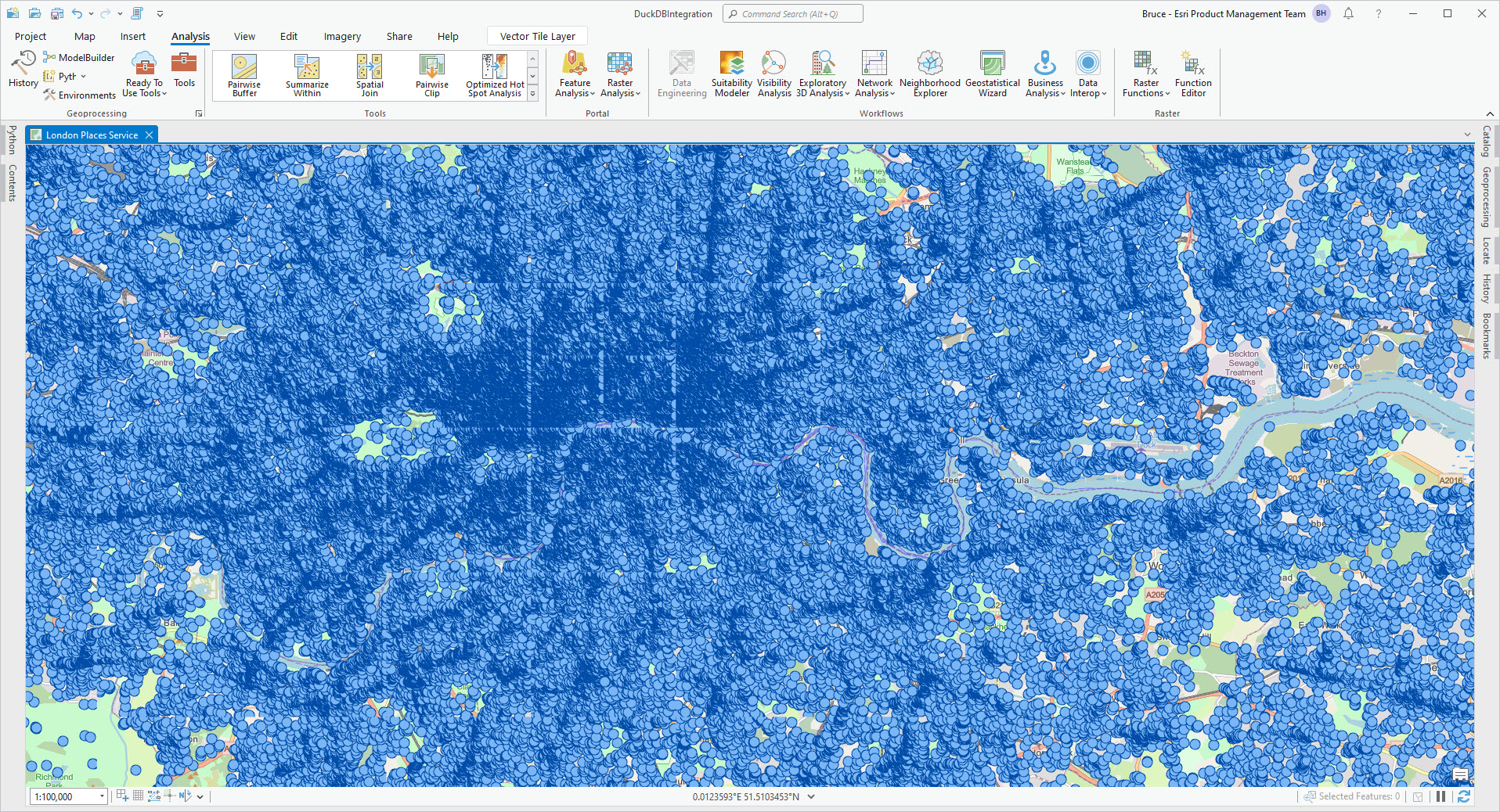Refresh the map view
1500x812 pixels.
pos(1463,796)
